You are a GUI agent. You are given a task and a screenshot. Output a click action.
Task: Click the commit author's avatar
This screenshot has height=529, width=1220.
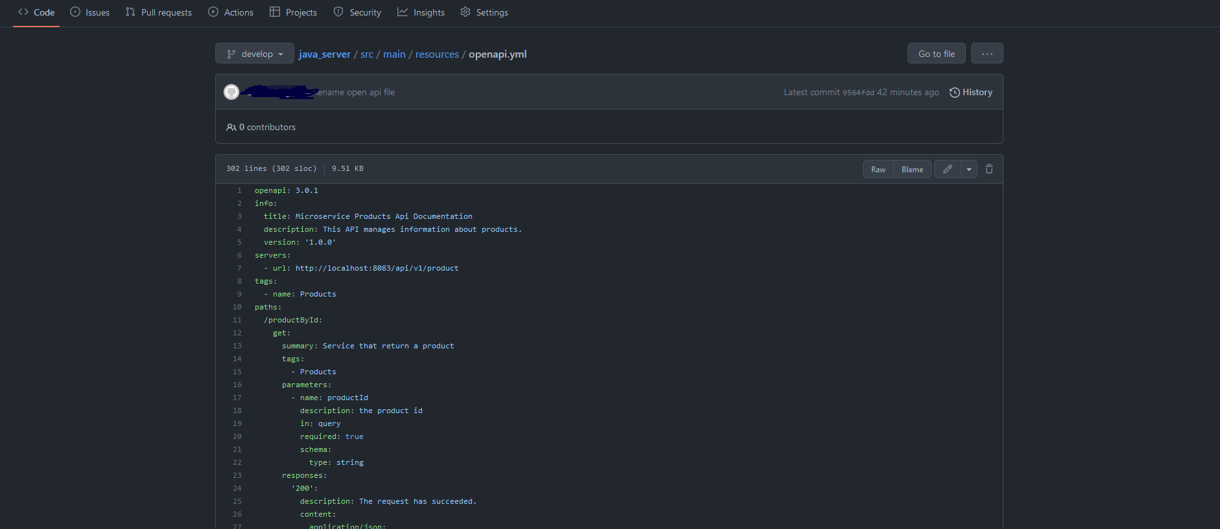[231, 91]
